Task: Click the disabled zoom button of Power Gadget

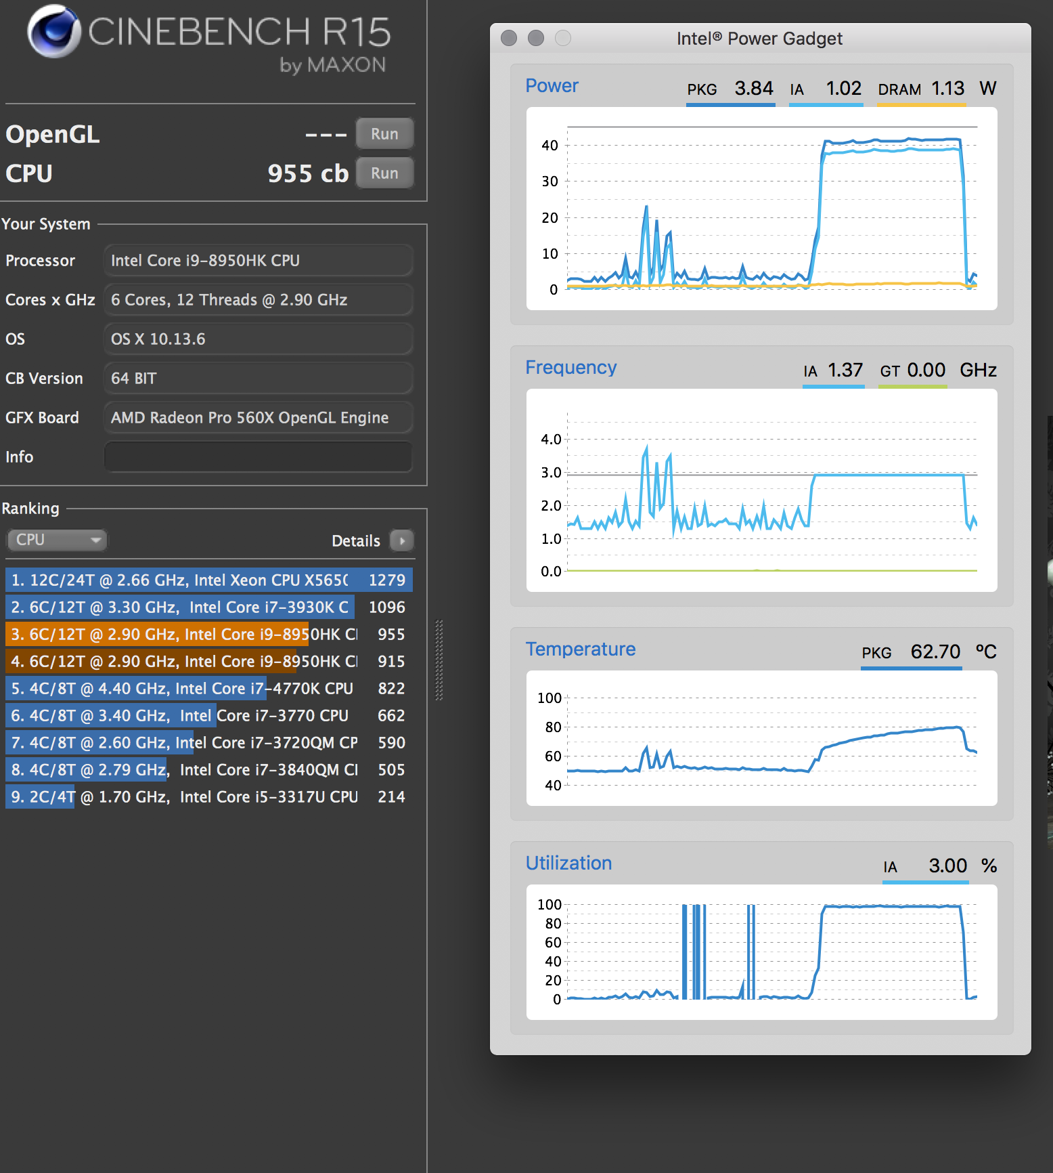Action: [x=563, y=39]
